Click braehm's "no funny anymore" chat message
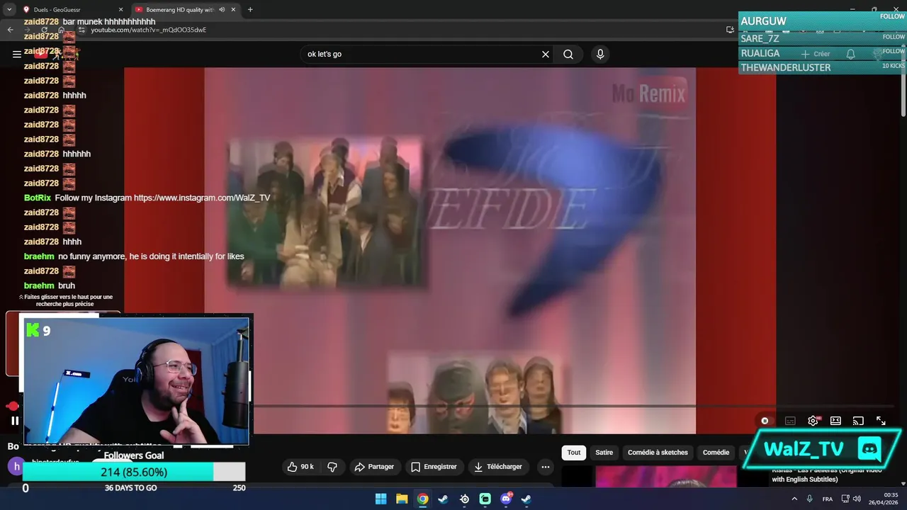This screenshot has height=510, width=907. [x=151, y=256]
